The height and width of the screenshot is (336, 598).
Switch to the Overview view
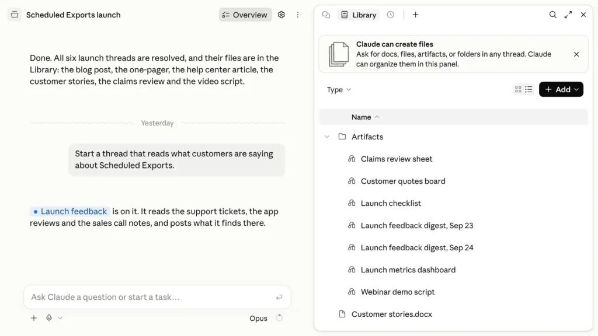pyautogui.click(x=245, y=15)
